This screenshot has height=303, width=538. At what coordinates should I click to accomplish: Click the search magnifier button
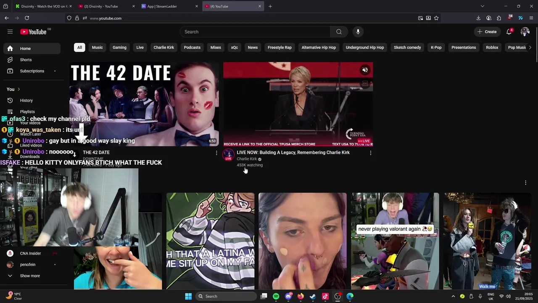(x=339, y=32)
